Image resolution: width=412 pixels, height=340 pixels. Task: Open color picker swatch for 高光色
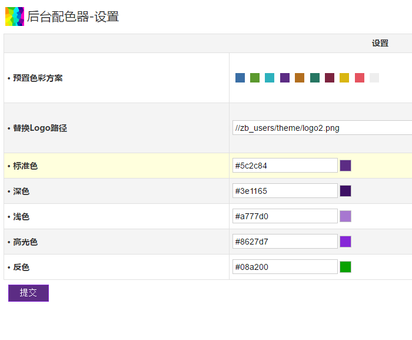click(x=345, y=242)
